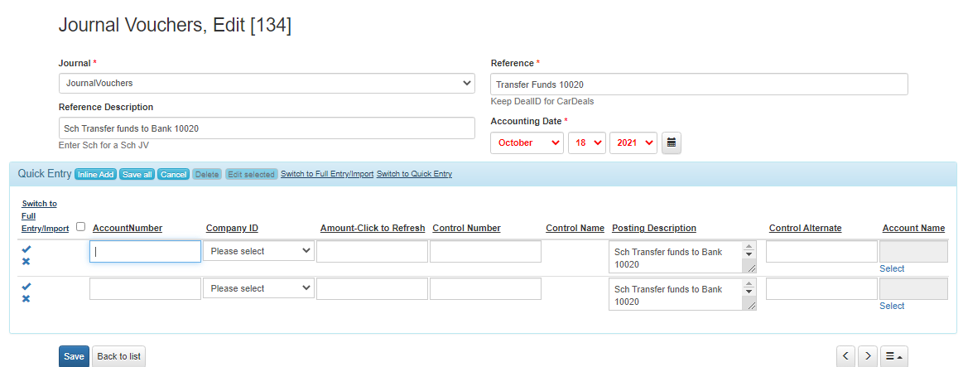Focus second row AccountNumber field
Viewport: 963px width, 367px height.
(x=145, y=288)
